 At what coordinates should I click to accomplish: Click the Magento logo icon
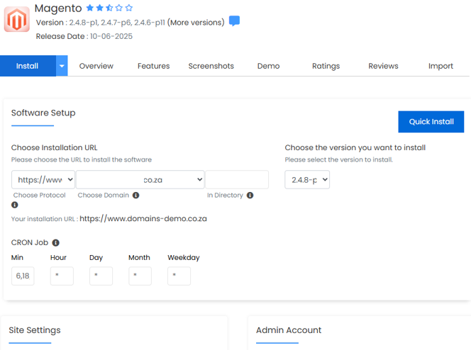click(16, 21)
